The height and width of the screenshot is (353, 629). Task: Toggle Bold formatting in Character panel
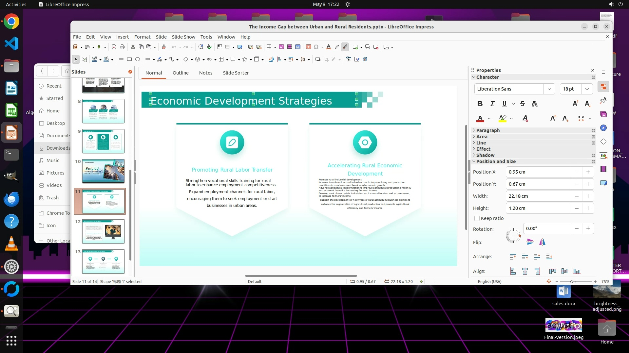pos(480,104)
